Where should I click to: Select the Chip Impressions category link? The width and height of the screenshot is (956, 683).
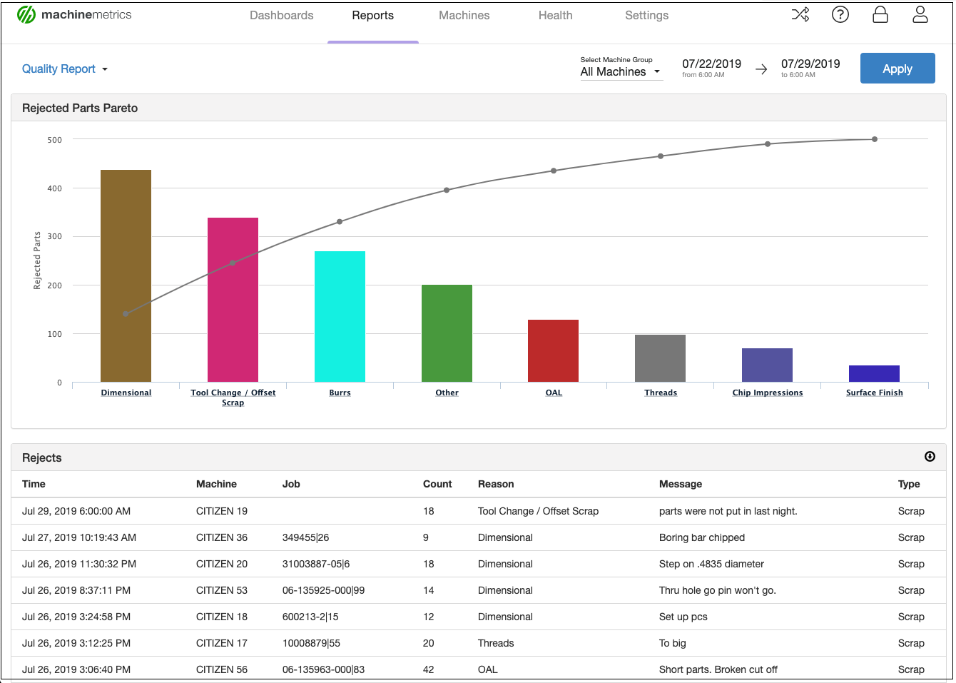pos(767,393)
